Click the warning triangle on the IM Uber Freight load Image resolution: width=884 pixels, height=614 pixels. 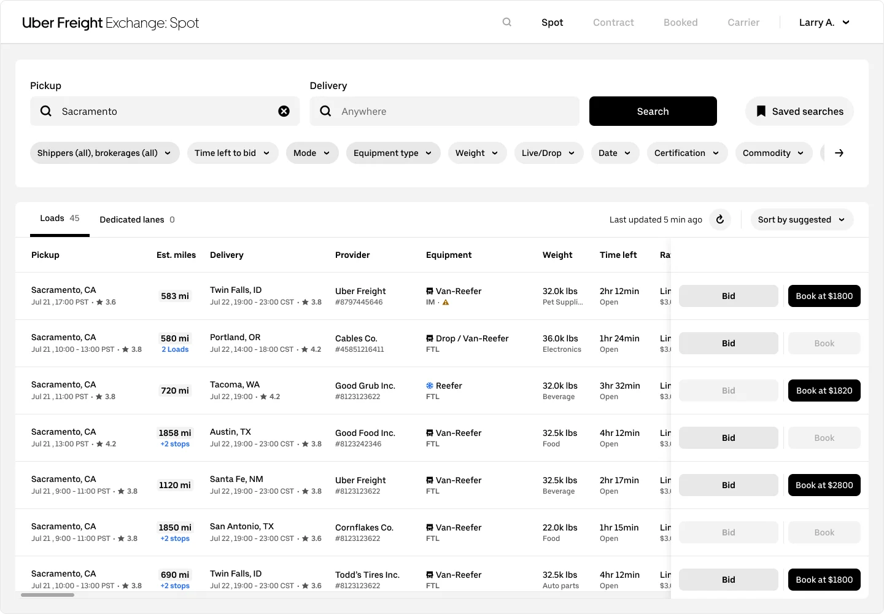[x=446, y=302]
